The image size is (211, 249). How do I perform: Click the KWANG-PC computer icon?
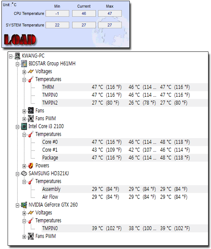(x=17, y=56)
